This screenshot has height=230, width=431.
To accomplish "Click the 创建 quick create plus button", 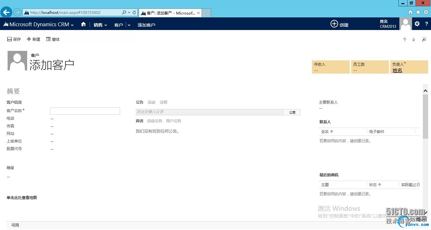I will click(339, 24).
